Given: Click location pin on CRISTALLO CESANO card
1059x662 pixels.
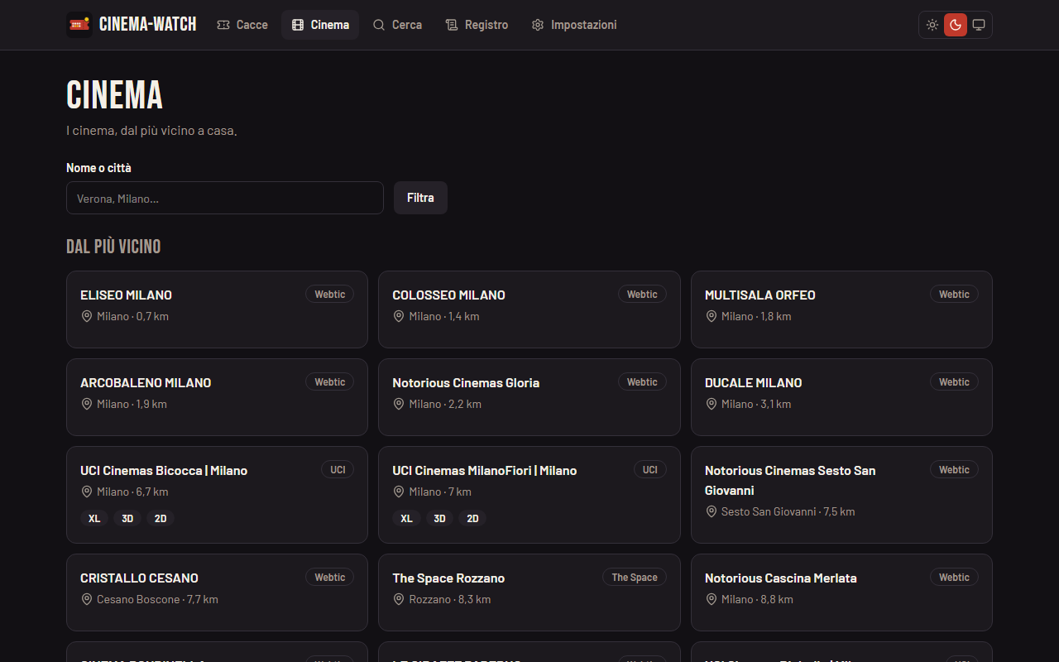Looking at the screenshot, I should [x=86, y=599].
